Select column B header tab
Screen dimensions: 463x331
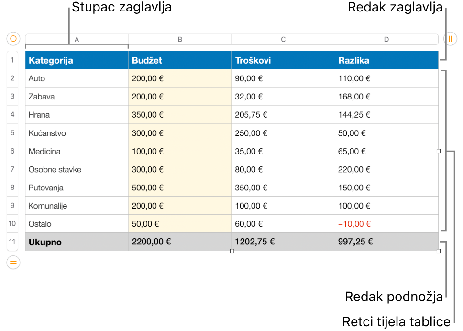click(x=180, y=39)
